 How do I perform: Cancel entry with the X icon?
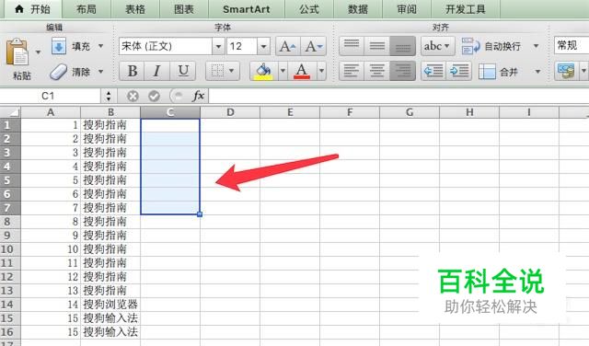[133, 97]
